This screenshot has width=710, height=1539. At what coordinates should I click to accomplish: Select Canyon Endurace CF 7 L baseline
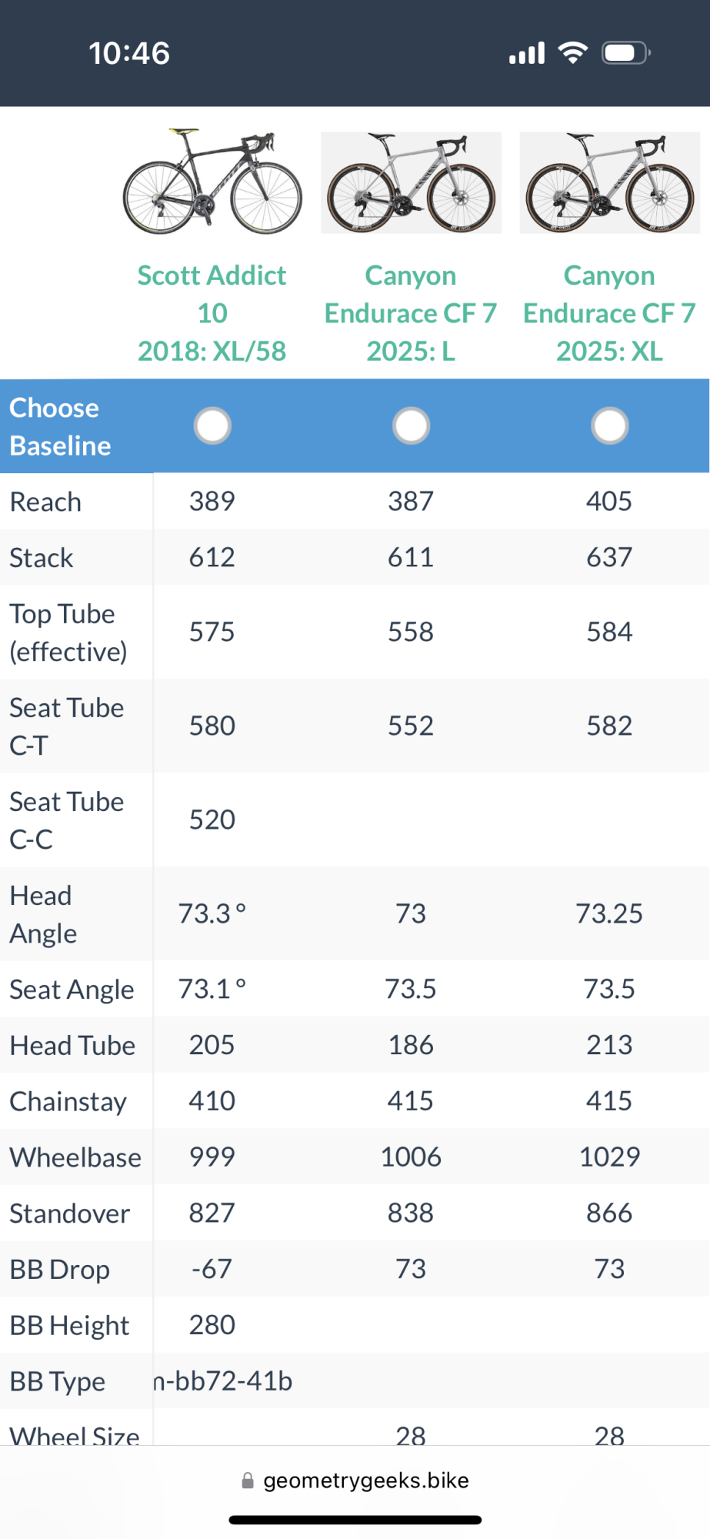411,426
